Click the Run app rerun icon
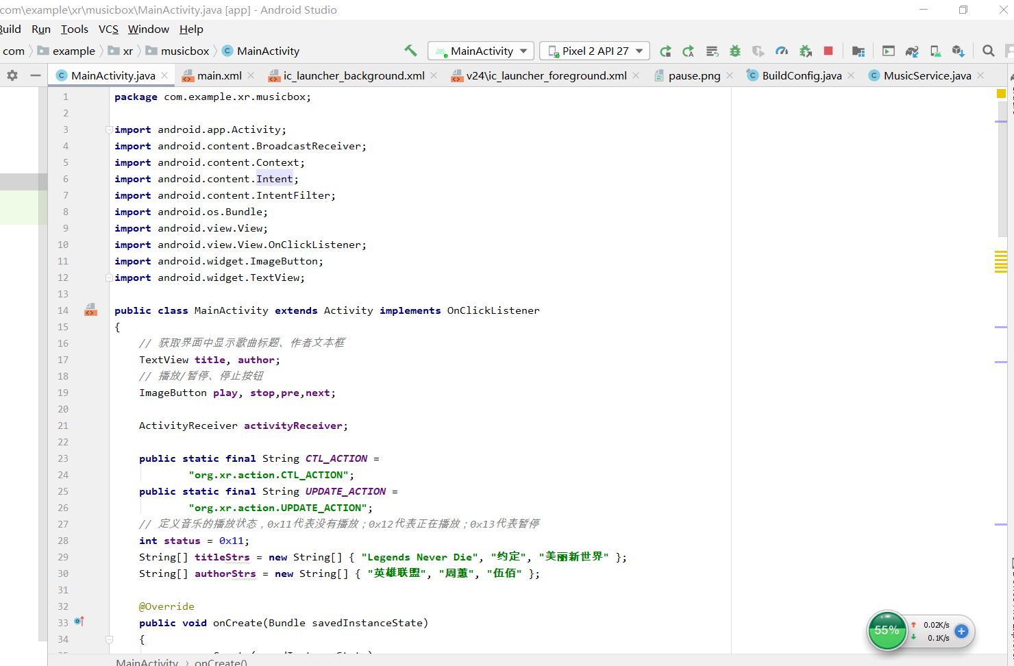This screenshot has width=1014, height=666. (x=665, y=51)
